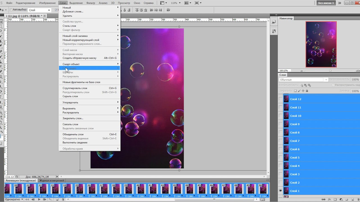Open the Автовыбор Слой dropdown
This screenshot has width=360, height=202.
coord(39,10)
